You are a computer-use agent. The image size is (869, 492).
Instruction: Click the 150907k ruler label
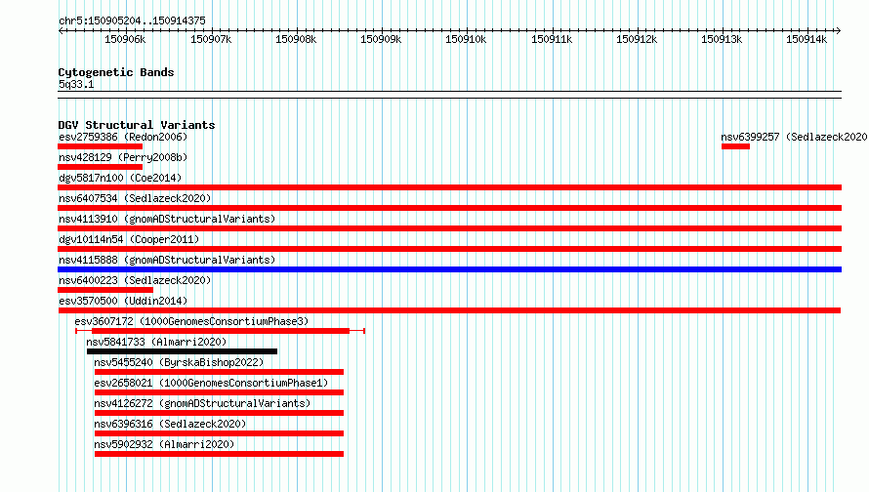211,39
